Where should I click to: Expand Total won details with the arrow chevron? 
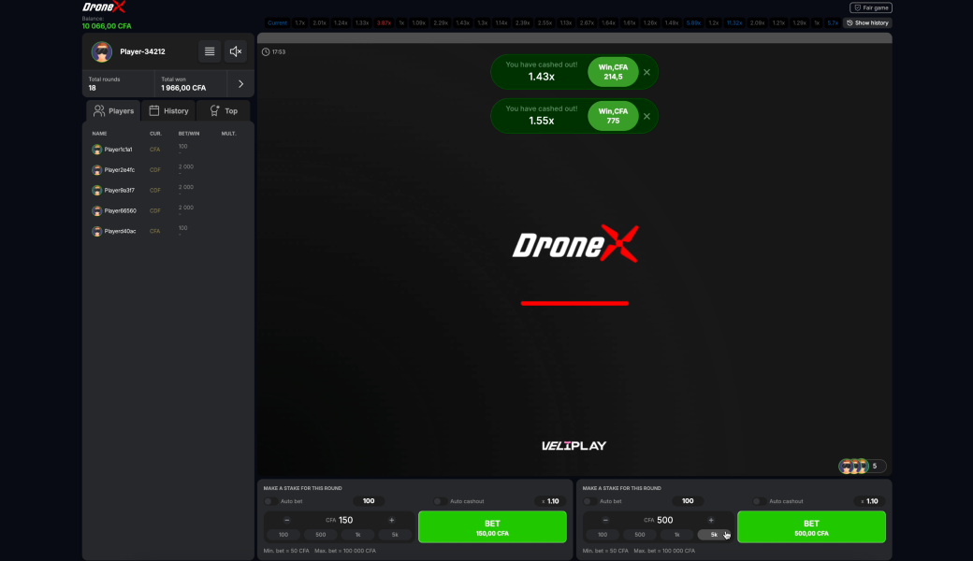click(x=240, y=82)
